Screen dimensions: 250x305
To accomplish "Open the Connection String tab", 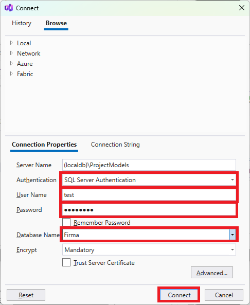I will tap(115, 145).
